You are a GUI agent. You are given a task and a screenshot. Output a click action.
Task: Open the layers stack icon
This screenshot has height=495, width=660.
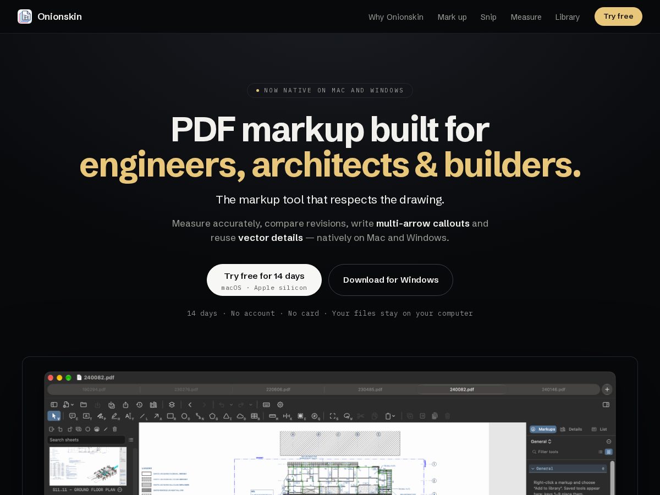172,405
